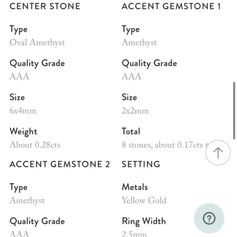Select the Center Stone heading
Image resolution: width=237 pixels, height=237 pixels.
(x=45, y=7)
